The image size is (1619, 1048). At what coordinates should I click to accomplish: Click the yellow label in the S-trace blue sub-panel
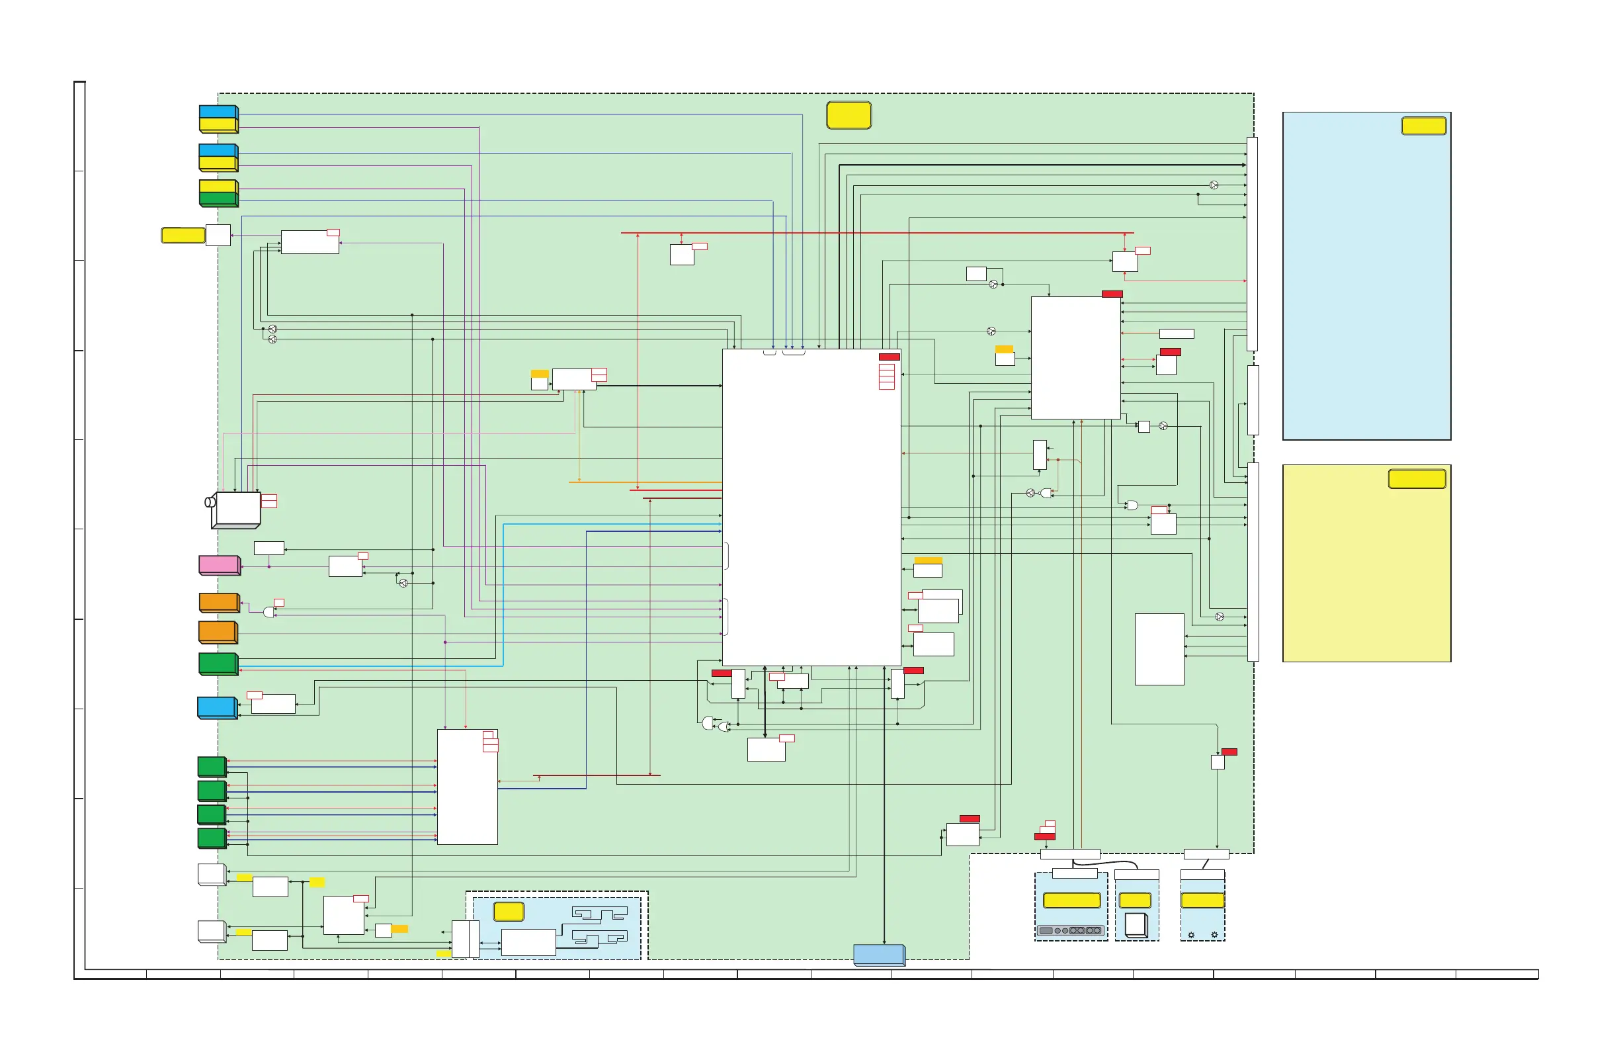coord(509,912)
